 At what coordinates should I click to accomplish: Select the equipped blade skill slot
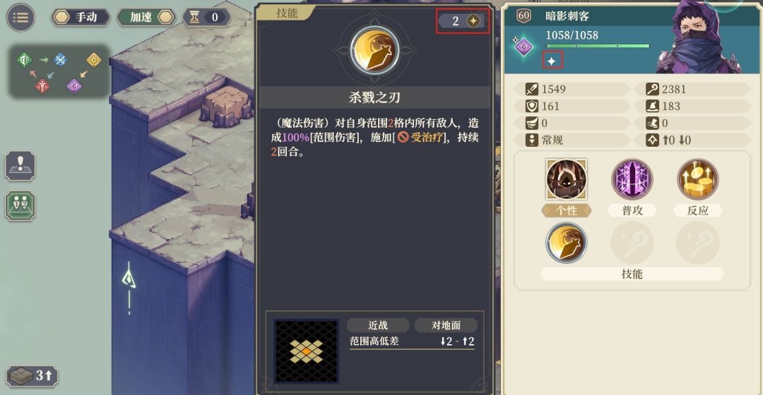click(x=566, y=243)
